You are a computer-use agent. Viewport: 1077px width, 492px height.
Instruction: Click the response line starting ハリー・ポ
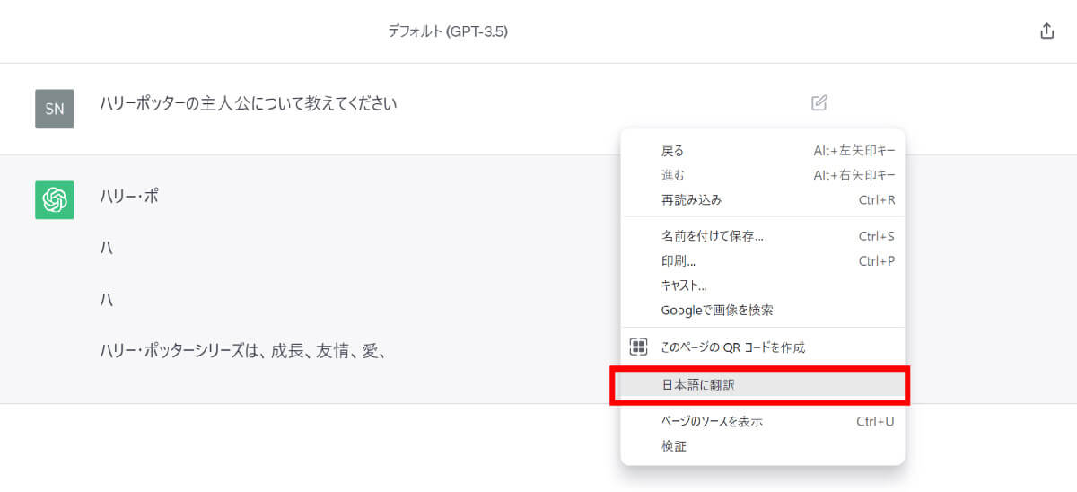129,196
